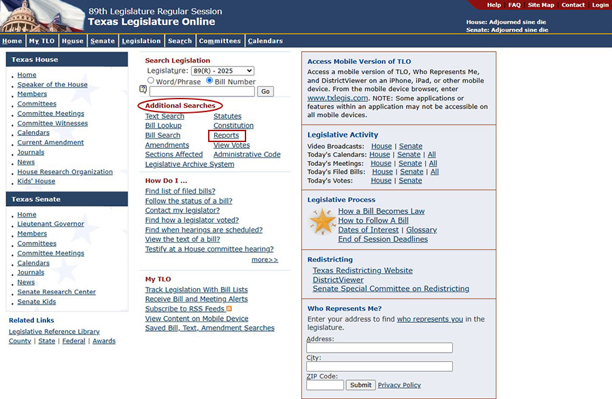Open the Current Amendment link

point(50,142)
